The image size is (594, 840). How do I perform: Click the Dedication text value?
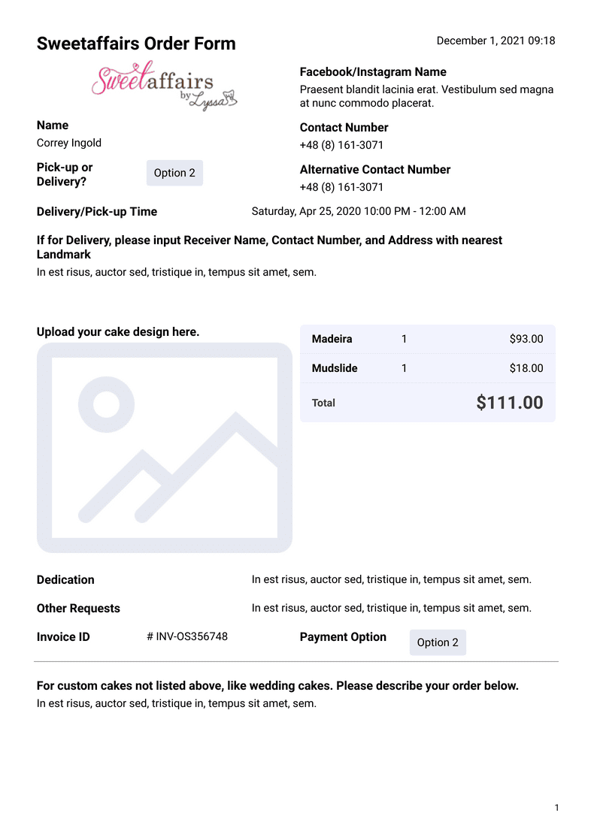click(391, 579)
